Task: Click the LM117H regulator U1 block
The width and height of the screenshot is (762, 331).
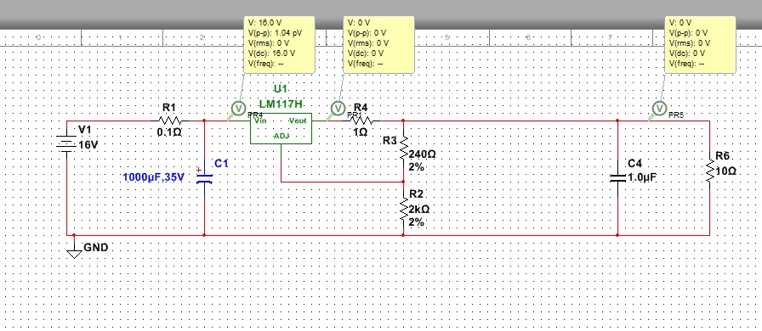Action: [281, 129]
